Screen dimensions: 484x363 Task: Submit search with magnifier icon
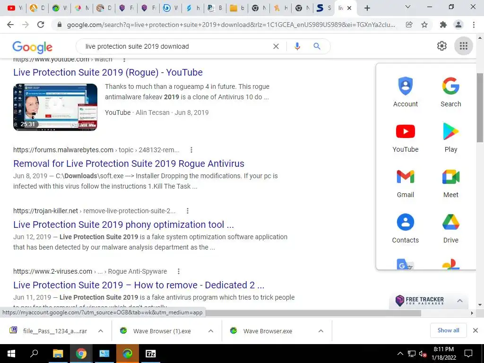[x=317, y=46]
